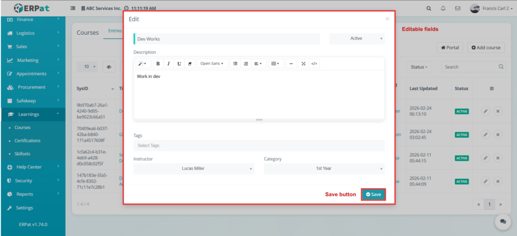The width and height of the screenshot is (517, 236).
Task: Delete the course updated 2026-02-24 06:13:10
Action: (x=498, y=111)
